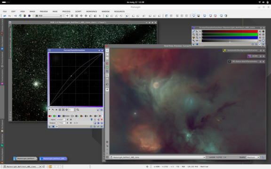This screenshot has height=169, width=271.
Task: Click the new instance triangle in CurvesTransformation
Action: click(49, 127)
